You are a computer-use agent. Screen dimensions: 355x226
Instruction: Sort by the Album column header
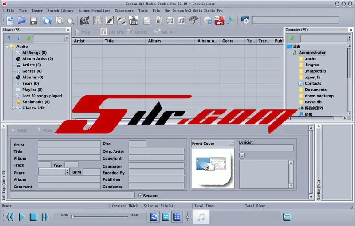[x=170, y=41]
